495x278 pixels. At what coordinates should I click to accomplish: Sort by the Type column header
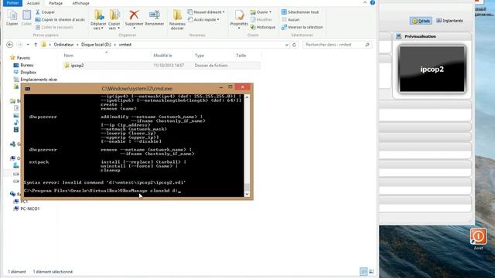coord(200,56)
